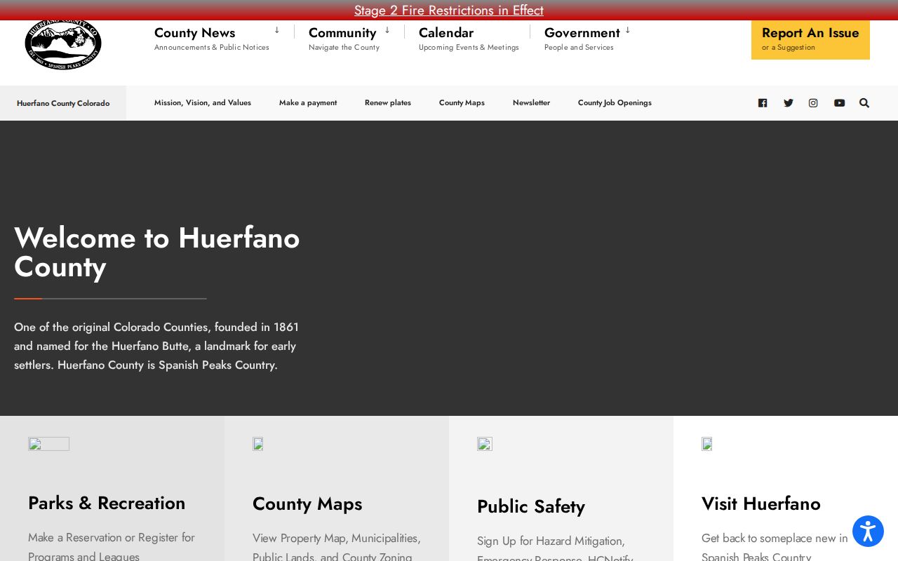Open the Facebook social icon
898x561 pixels.
pos(763,103)
